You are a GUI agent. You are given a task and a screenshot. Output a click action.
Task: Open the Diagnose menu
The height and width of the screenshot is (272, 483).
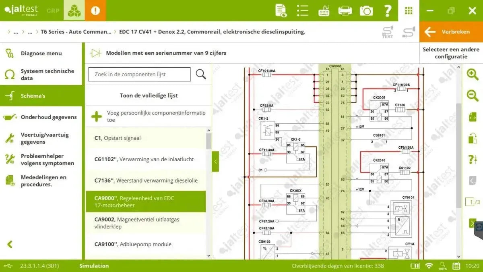coord(41,53)
